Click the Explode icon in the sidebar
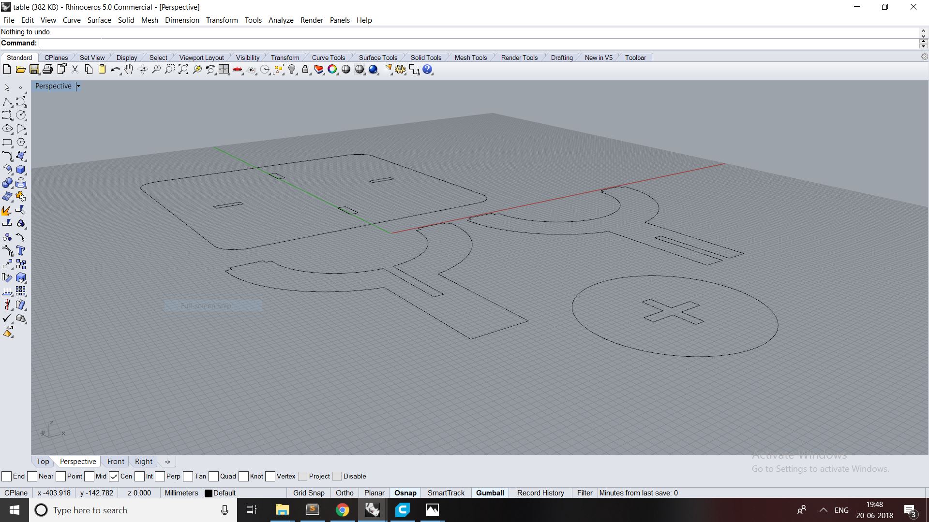 (x=7, y=210)
